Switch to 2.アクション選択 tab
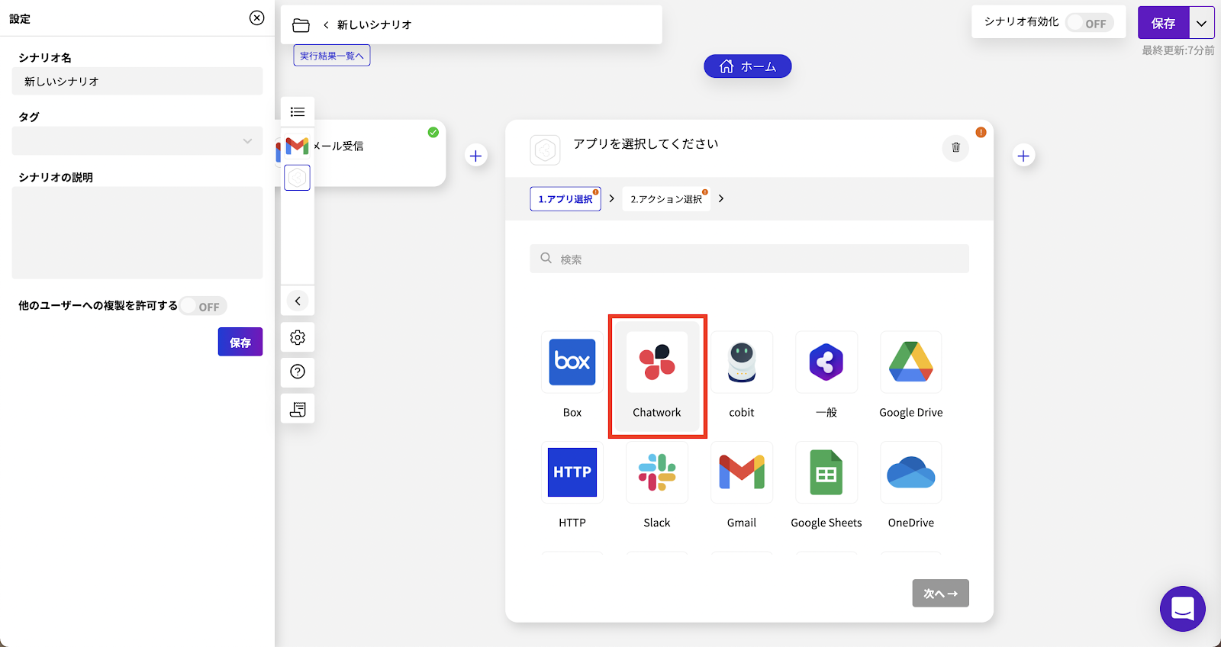This screenshot has height=647, width=1221. (666, 199)
